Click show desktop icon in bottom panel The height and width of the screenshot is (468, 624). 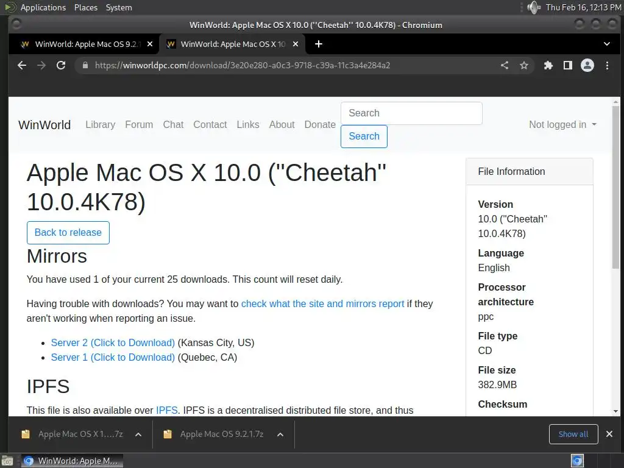(x=7, y=461)
